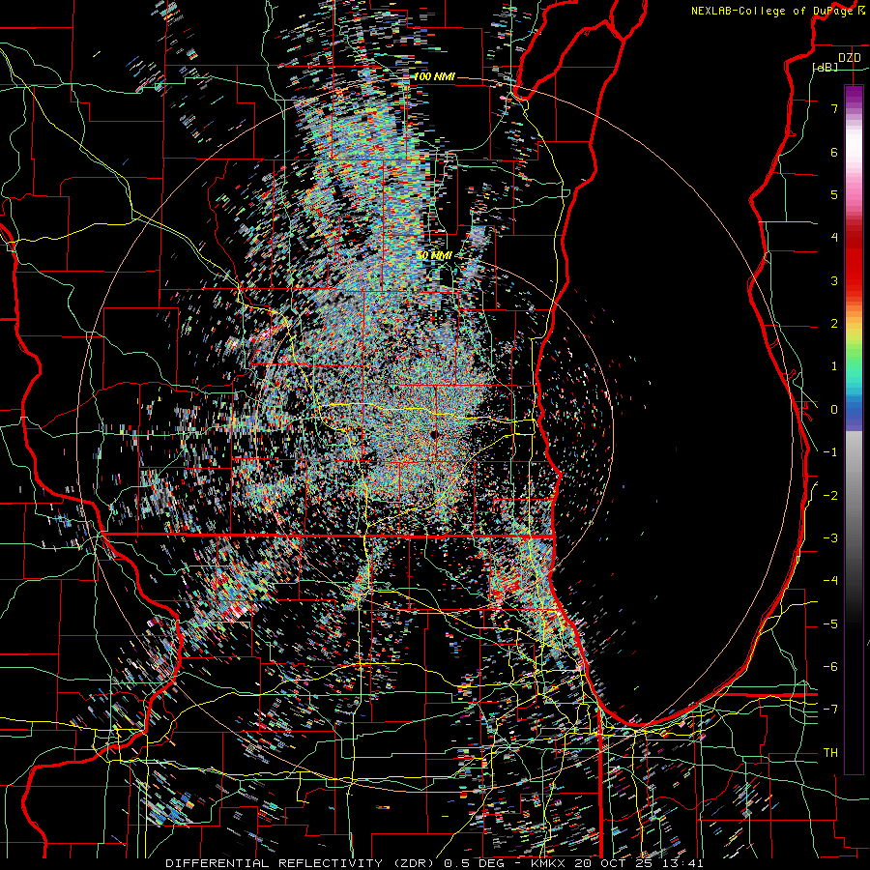Click the "TH" label on the scale

[830, 752]
